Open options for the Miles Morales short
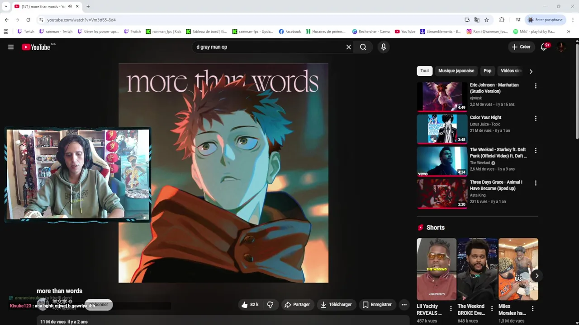Viewport: 579px width, 325px height. tap(533, 309)
